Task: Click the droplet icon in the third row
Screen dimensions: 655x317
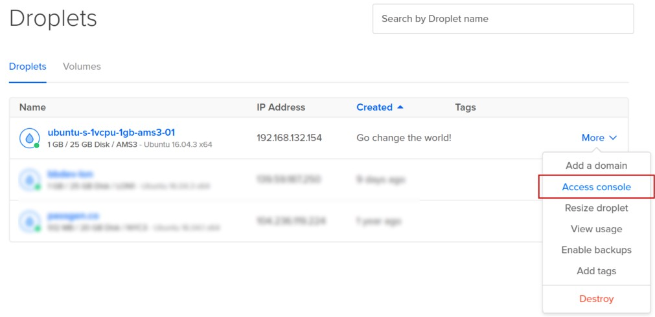Action: click(29, 221)
